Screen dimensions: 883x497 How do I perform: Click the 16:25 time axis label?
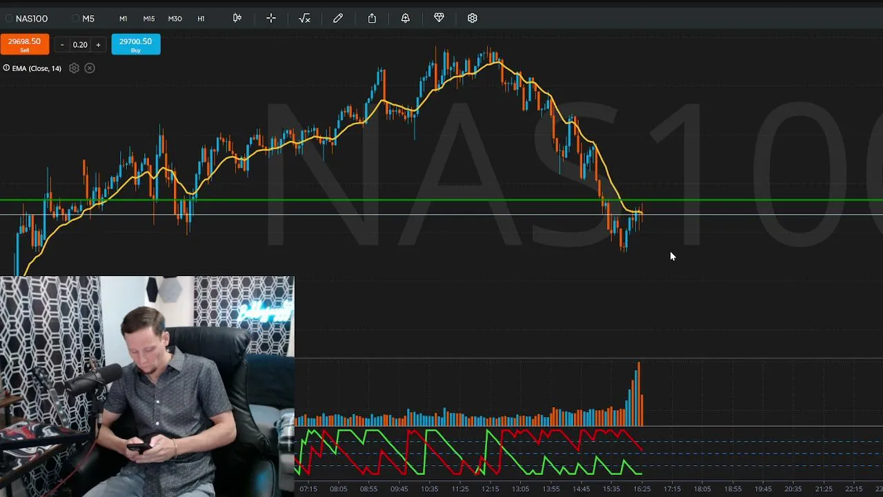[642, 489]
